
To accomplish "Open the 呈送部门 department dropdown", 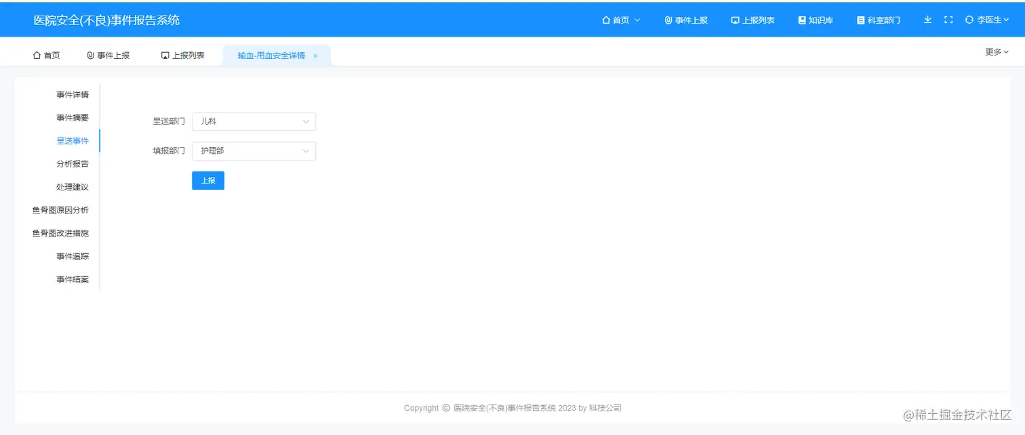I will 254,121.
